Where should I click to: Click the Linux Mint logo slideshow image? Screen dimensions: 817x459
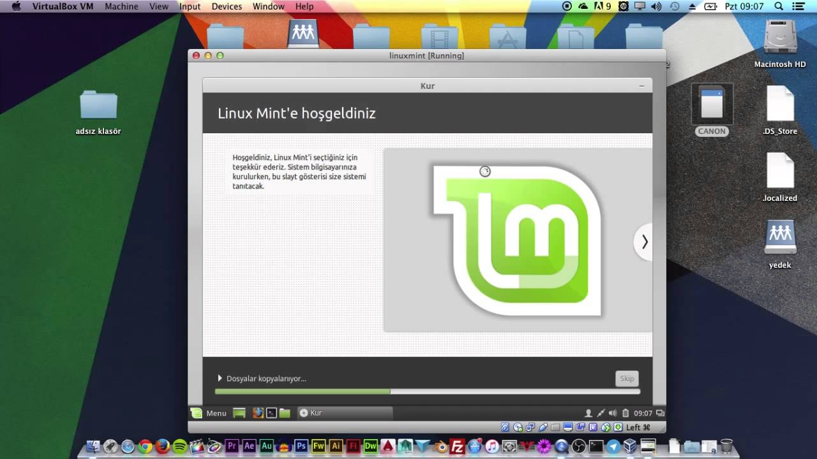click(517, 240)
